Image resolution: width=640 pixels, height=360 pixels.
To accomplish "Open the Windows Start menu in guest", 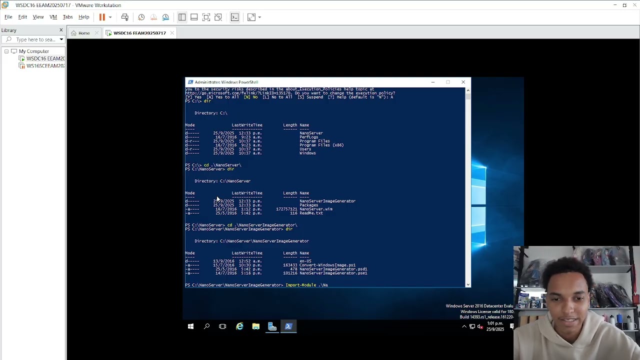I will coord(190,326).
